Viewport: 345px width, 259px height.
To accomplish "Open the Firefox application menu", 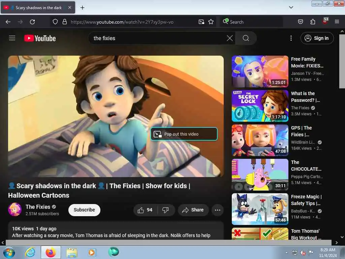I will tap(337, 22).
